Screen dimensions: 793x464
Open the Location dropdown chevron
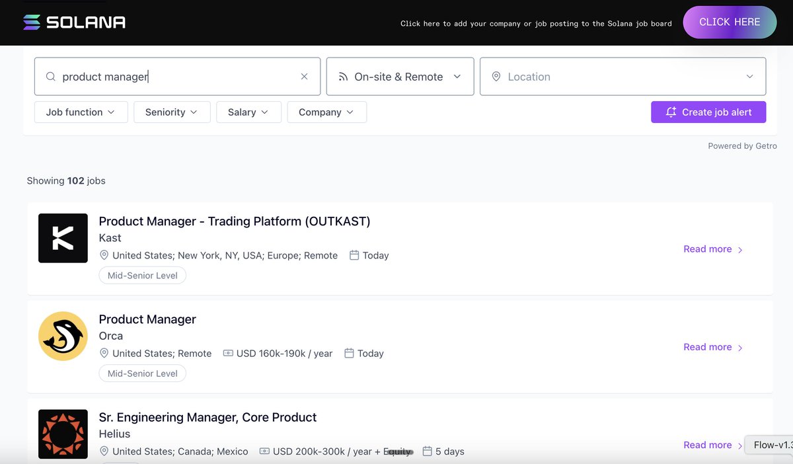click(x=749, y=77)
